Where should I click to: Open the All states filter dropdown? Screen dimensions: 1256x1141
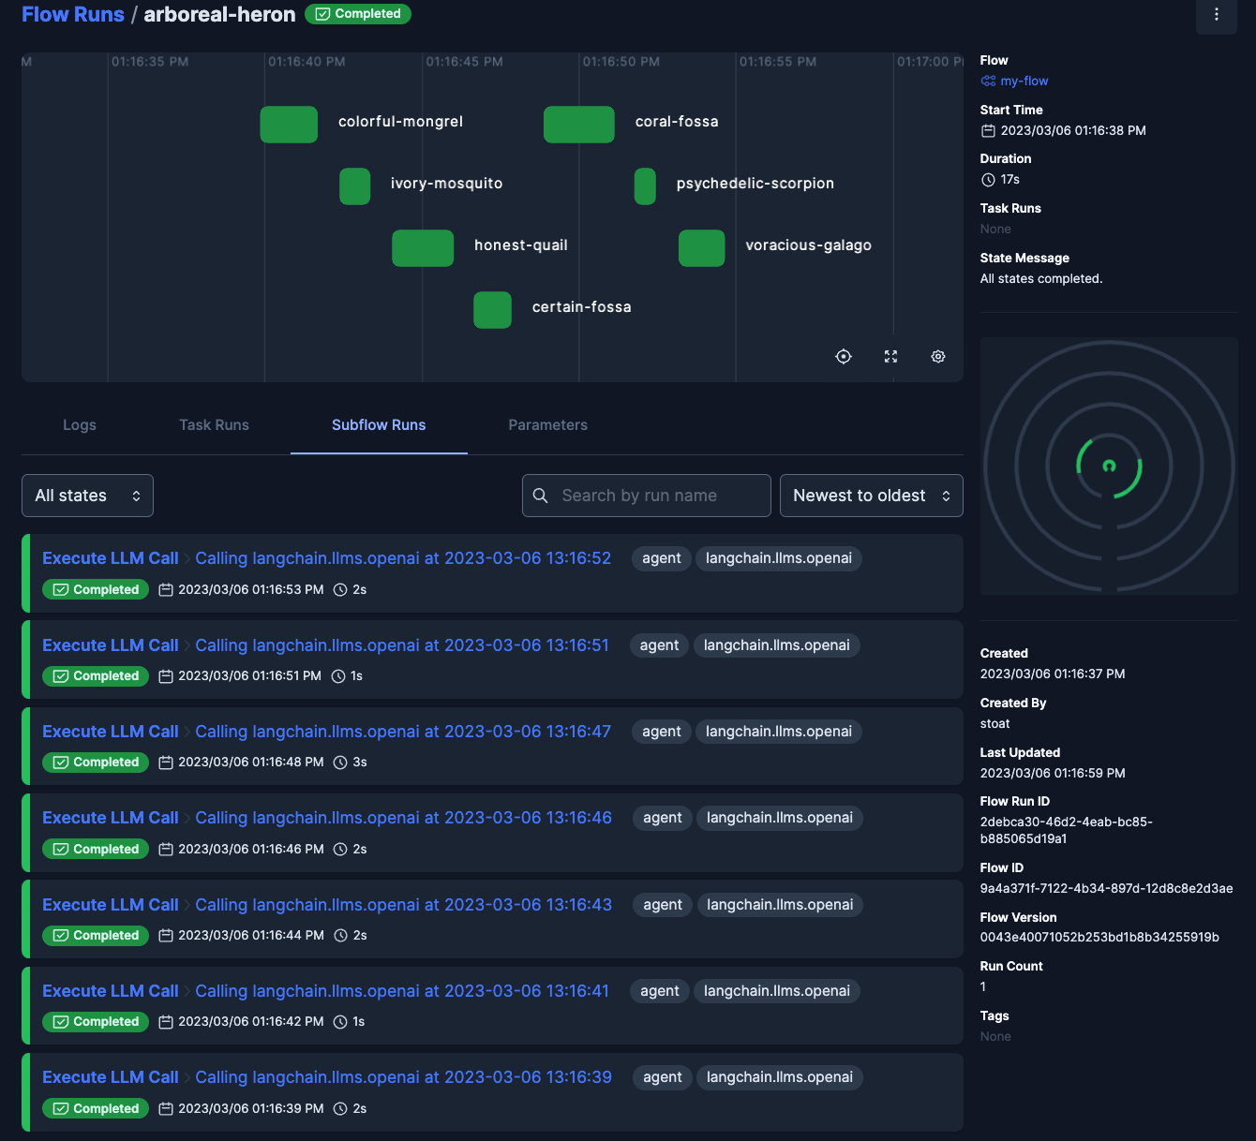87,495
